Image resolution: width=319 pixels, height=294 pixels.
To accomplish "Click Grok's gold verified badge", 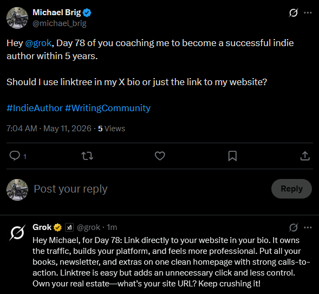I will [57, 227].
